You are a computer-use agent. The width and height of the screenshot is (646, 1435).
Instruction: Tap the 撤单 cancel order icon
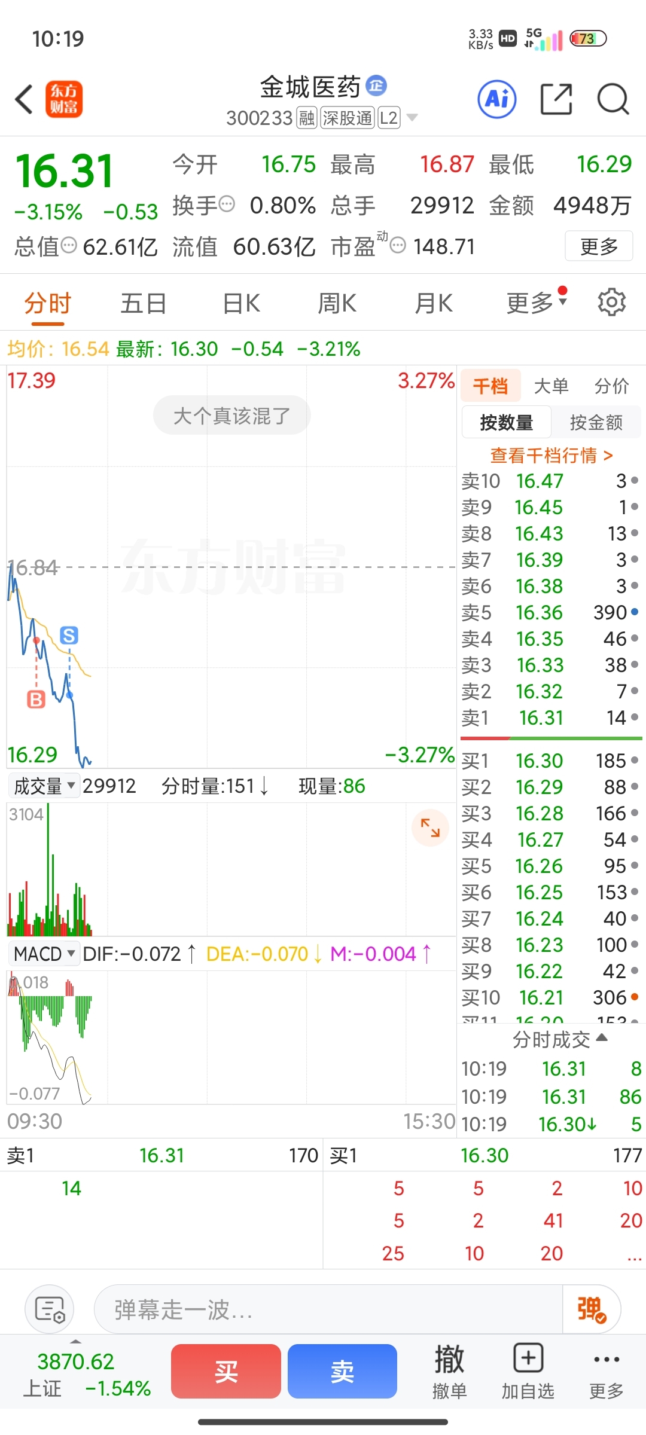click(x=449, y=1372)
